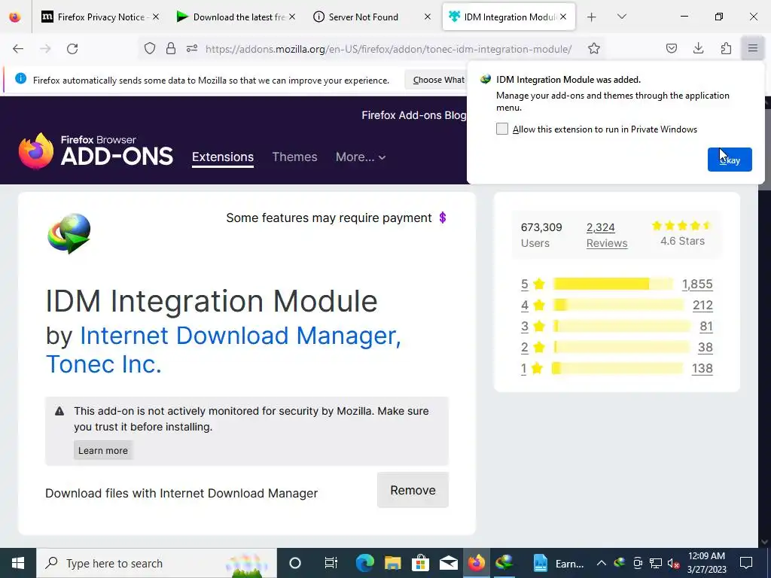The image size is (771, 578).
Task: Show hidden system tray icons
Action: coord(602,563)
